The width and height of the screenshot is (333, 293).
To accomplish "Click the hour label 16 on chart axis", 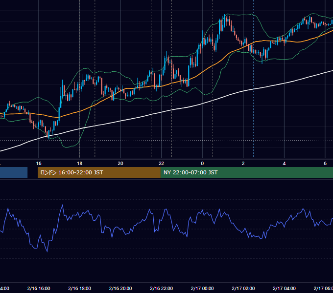I will pyautogui.click(x=39, y=164).
